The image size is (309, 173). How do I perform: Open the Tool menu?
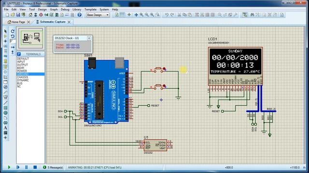pos(32,10)
